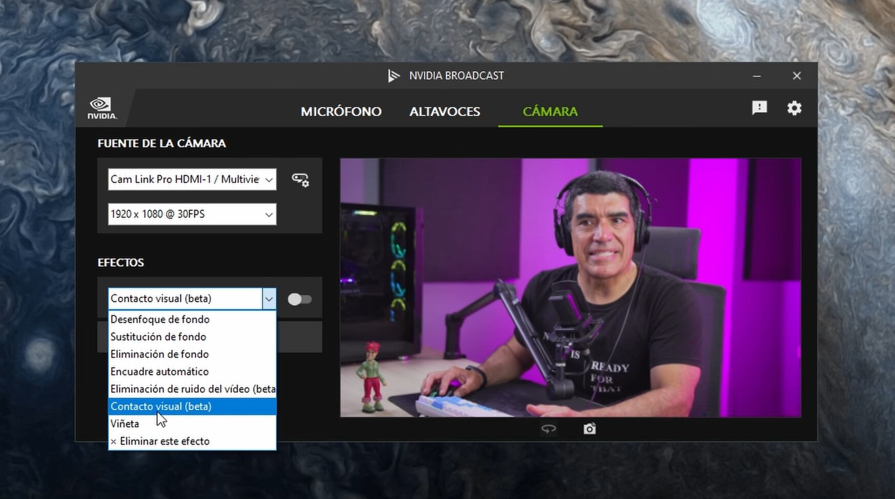Click the NVIDIA logo
The image size is (895, 499).
pyautogui.click(x=101, y=108)
